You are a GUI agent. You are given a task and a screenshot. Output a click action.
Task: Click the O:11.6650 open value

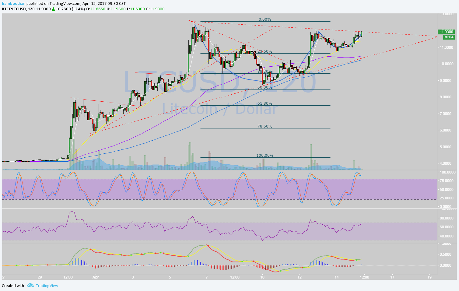pyautogui.click(x=96, y=9)
